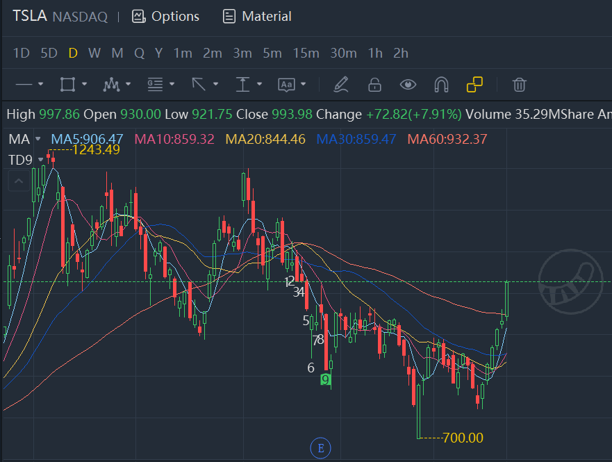Click the High 997.86 value

(x=43, y=115)
